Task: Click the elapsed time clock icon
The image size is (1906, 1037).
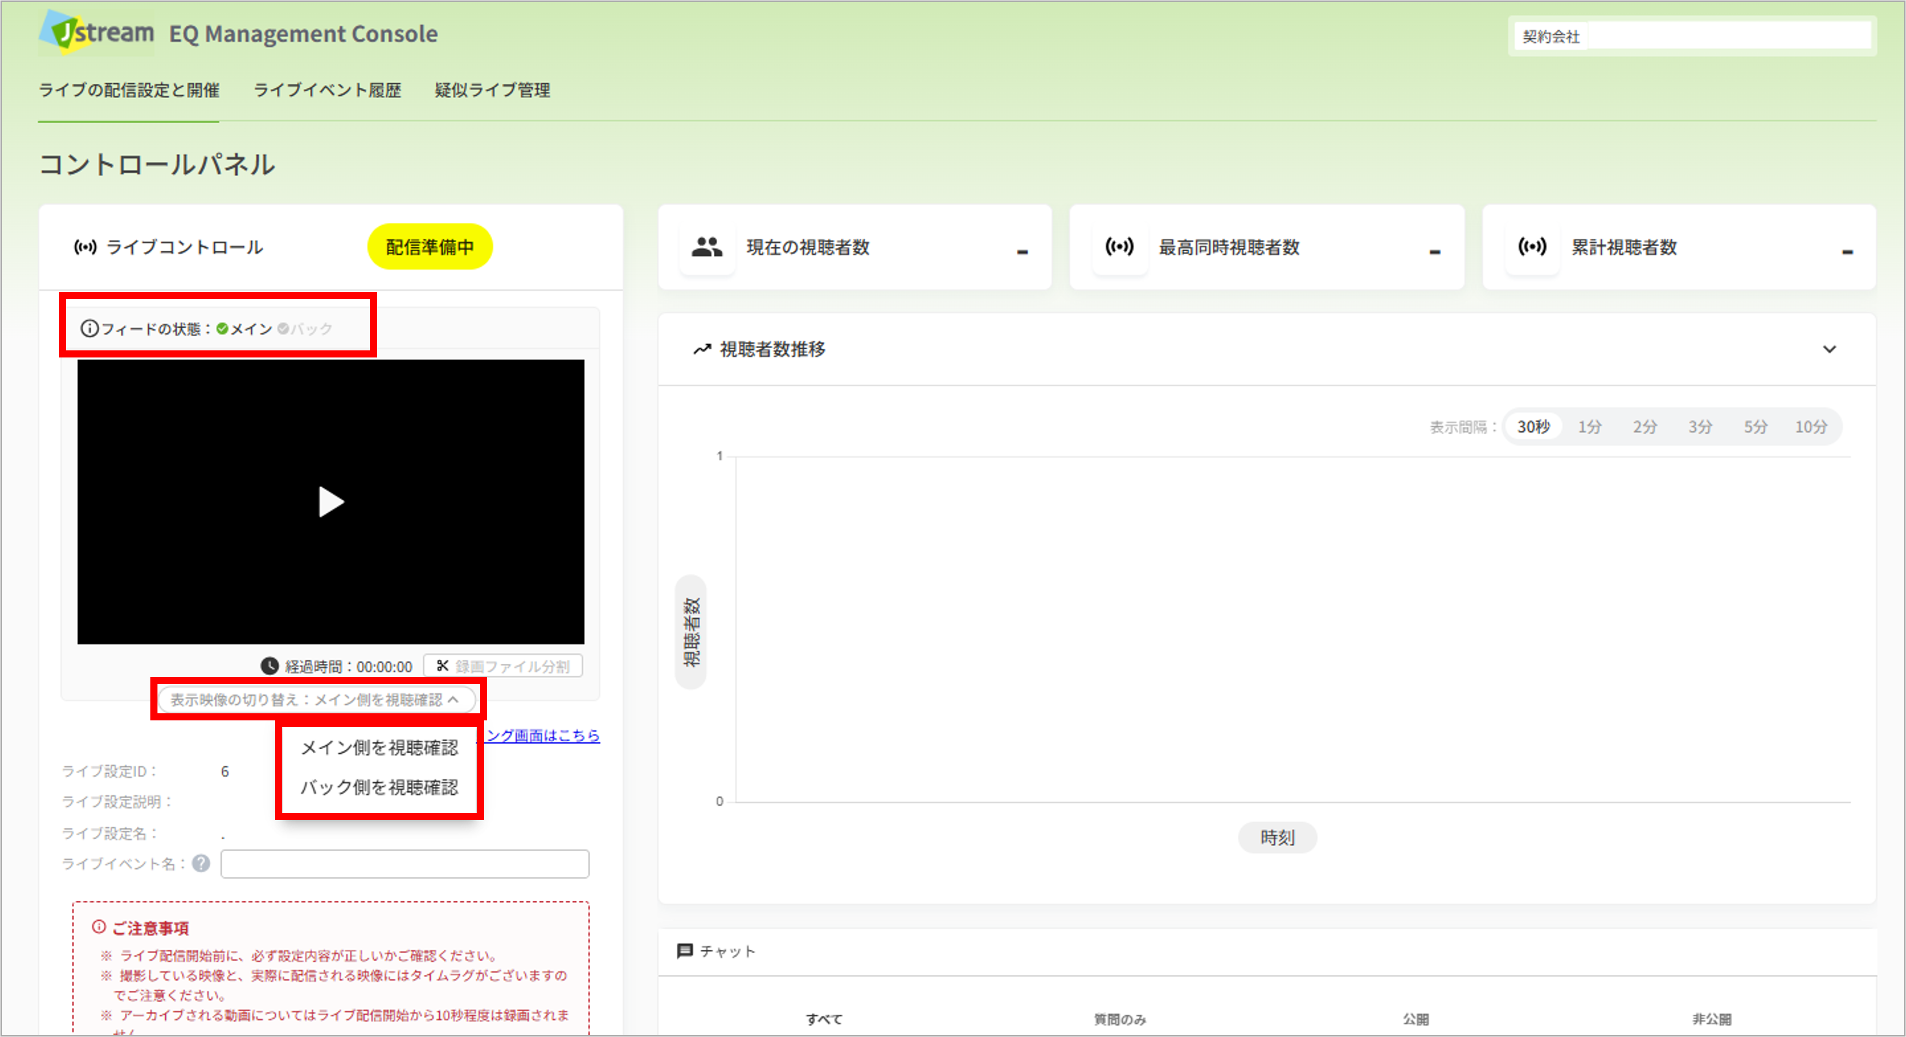Action: pos(269,666)
